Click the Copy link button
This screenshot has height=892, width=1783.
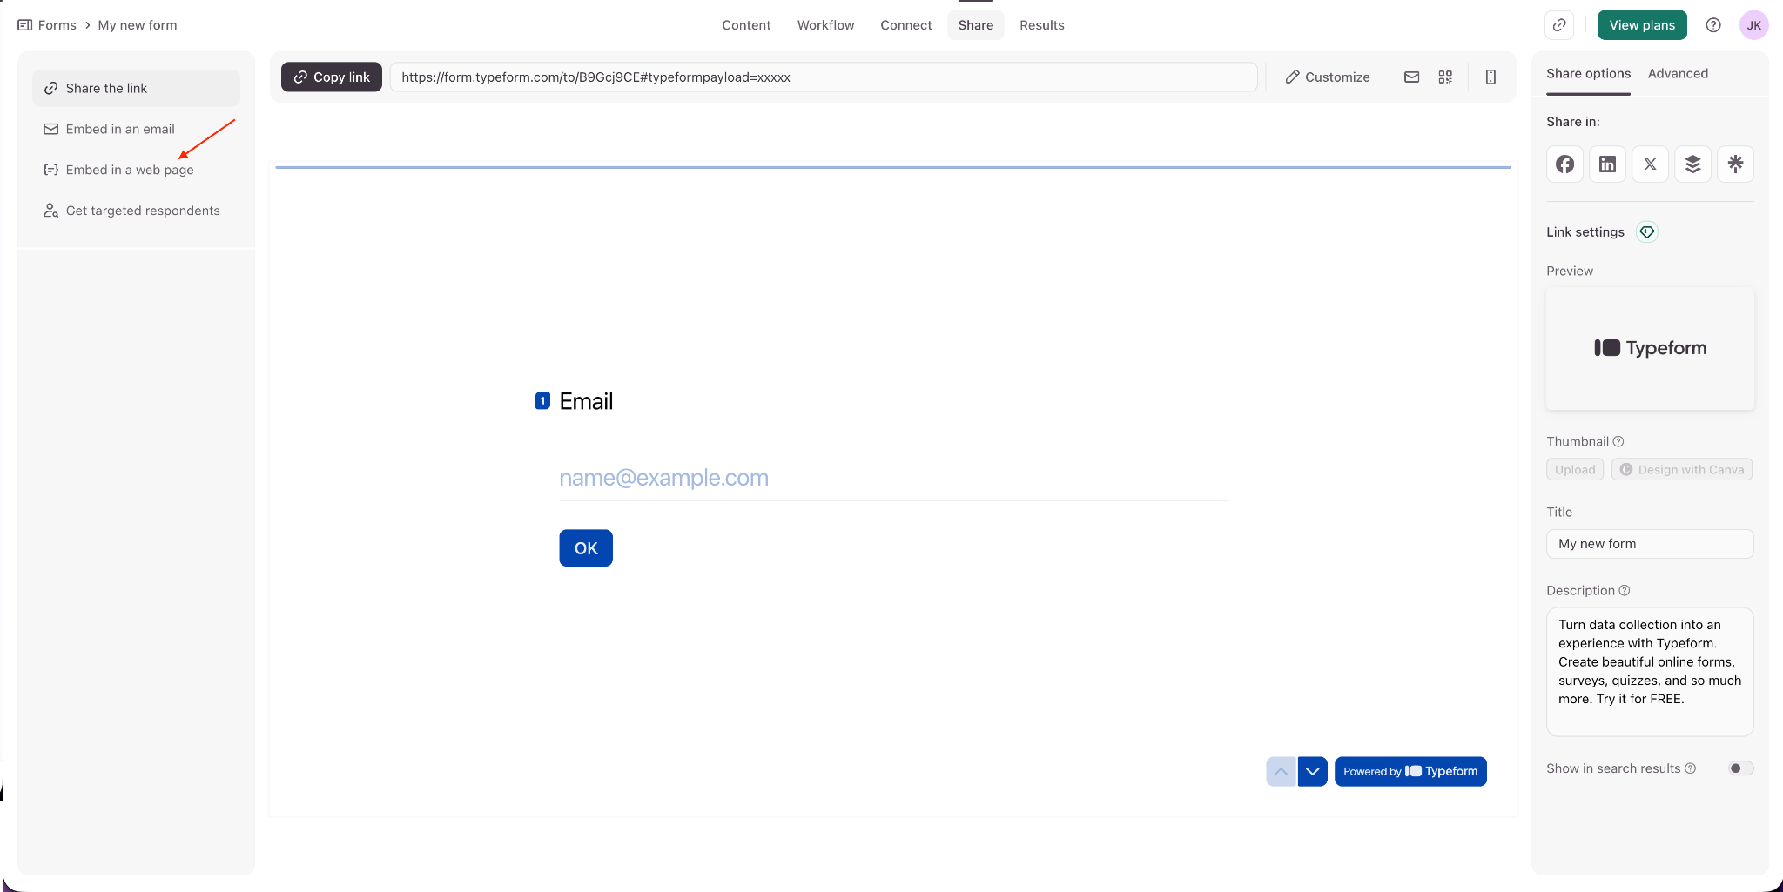[x=332, y=77]
